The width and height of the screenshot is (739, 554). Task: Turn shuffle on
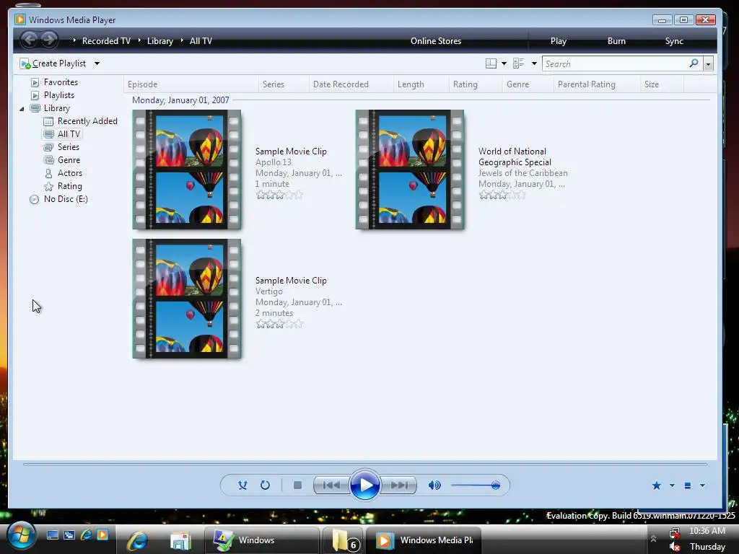(x=242, y=485)
